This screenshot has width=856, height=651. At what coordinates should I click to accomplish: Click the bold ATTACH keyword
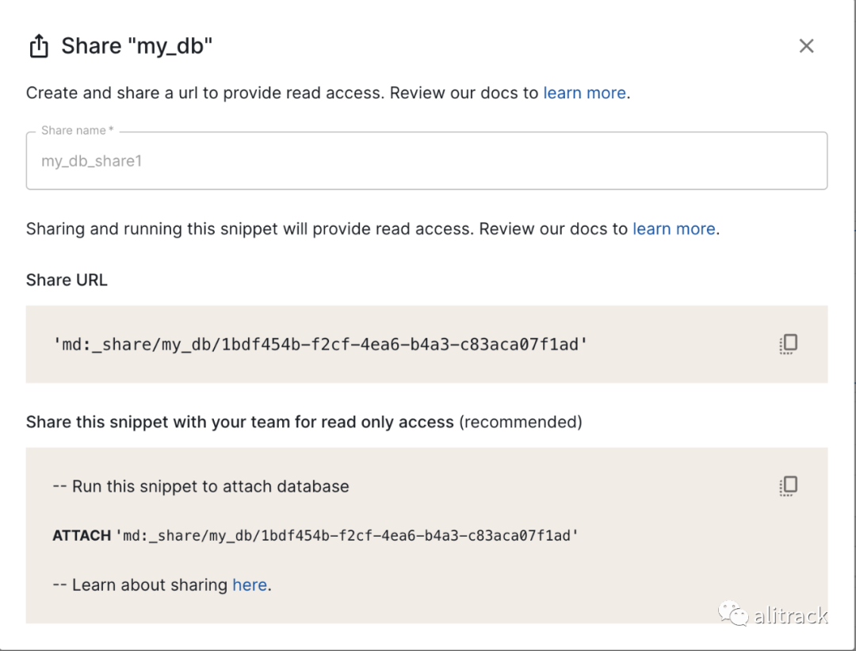[82, 536]
